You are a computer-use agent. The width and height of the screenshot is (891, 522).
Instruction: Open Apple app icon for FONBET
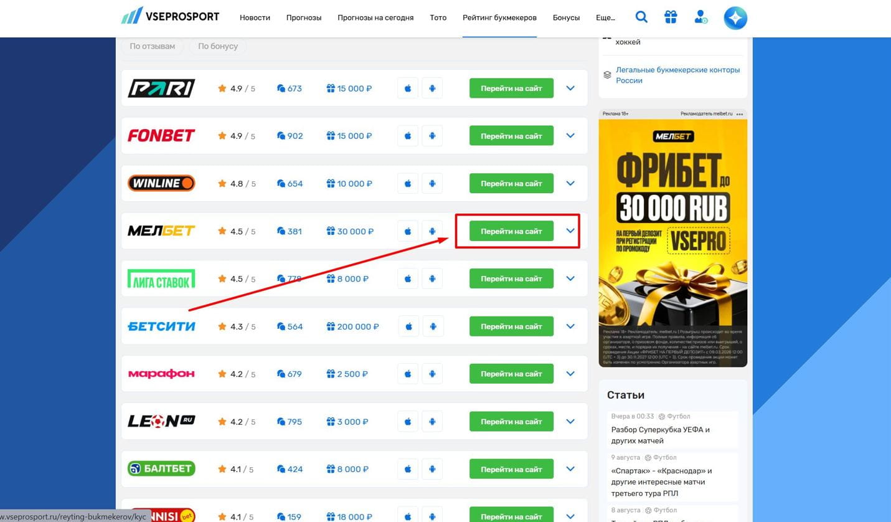coord(408,136)
